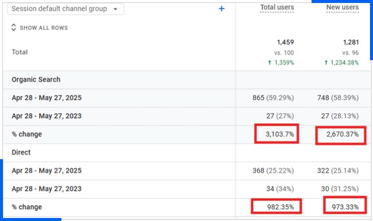373x221 pixels.
Task: Click the 1,281 new users total value
Action: click(x=350, y=42)
